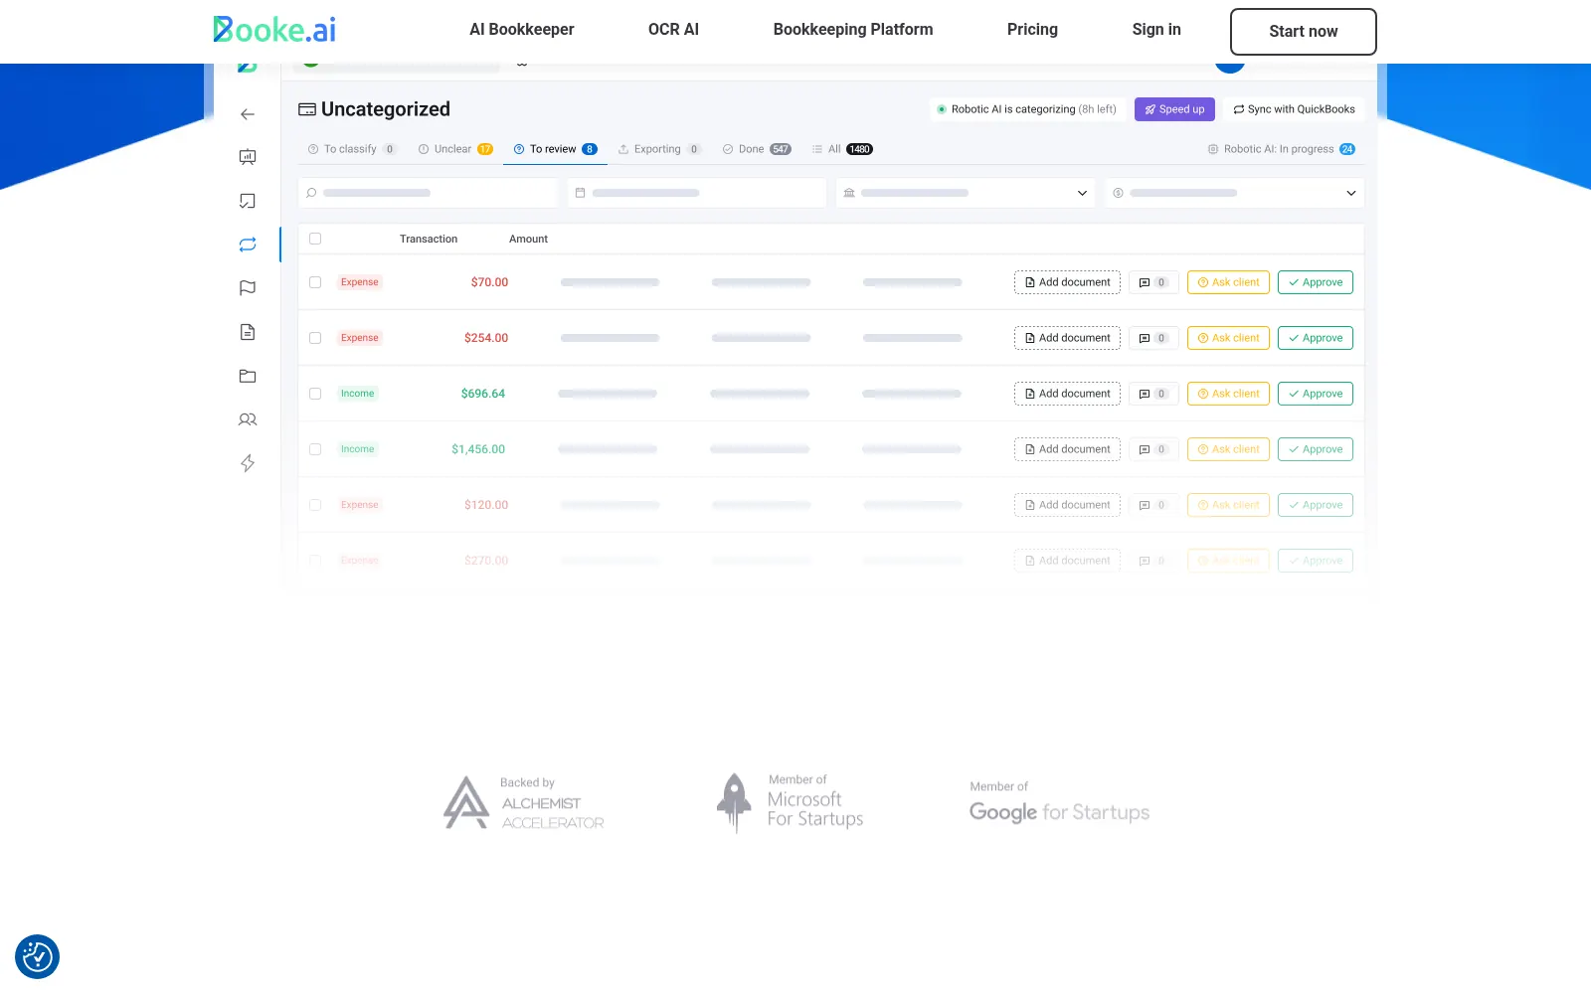The width and height of the screenshot is (1591, 994).
Task: Click the back arrow sidebar icon
Action: pyautogui.click(x=248, y=114)
